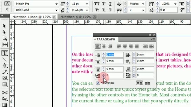Select the Gap tool
The image size is (191, 107).
[5, 45]
